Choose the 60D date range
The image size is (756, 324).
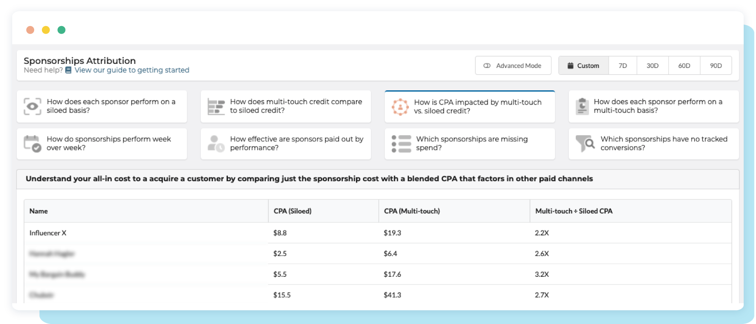click(x=684, y=66)
